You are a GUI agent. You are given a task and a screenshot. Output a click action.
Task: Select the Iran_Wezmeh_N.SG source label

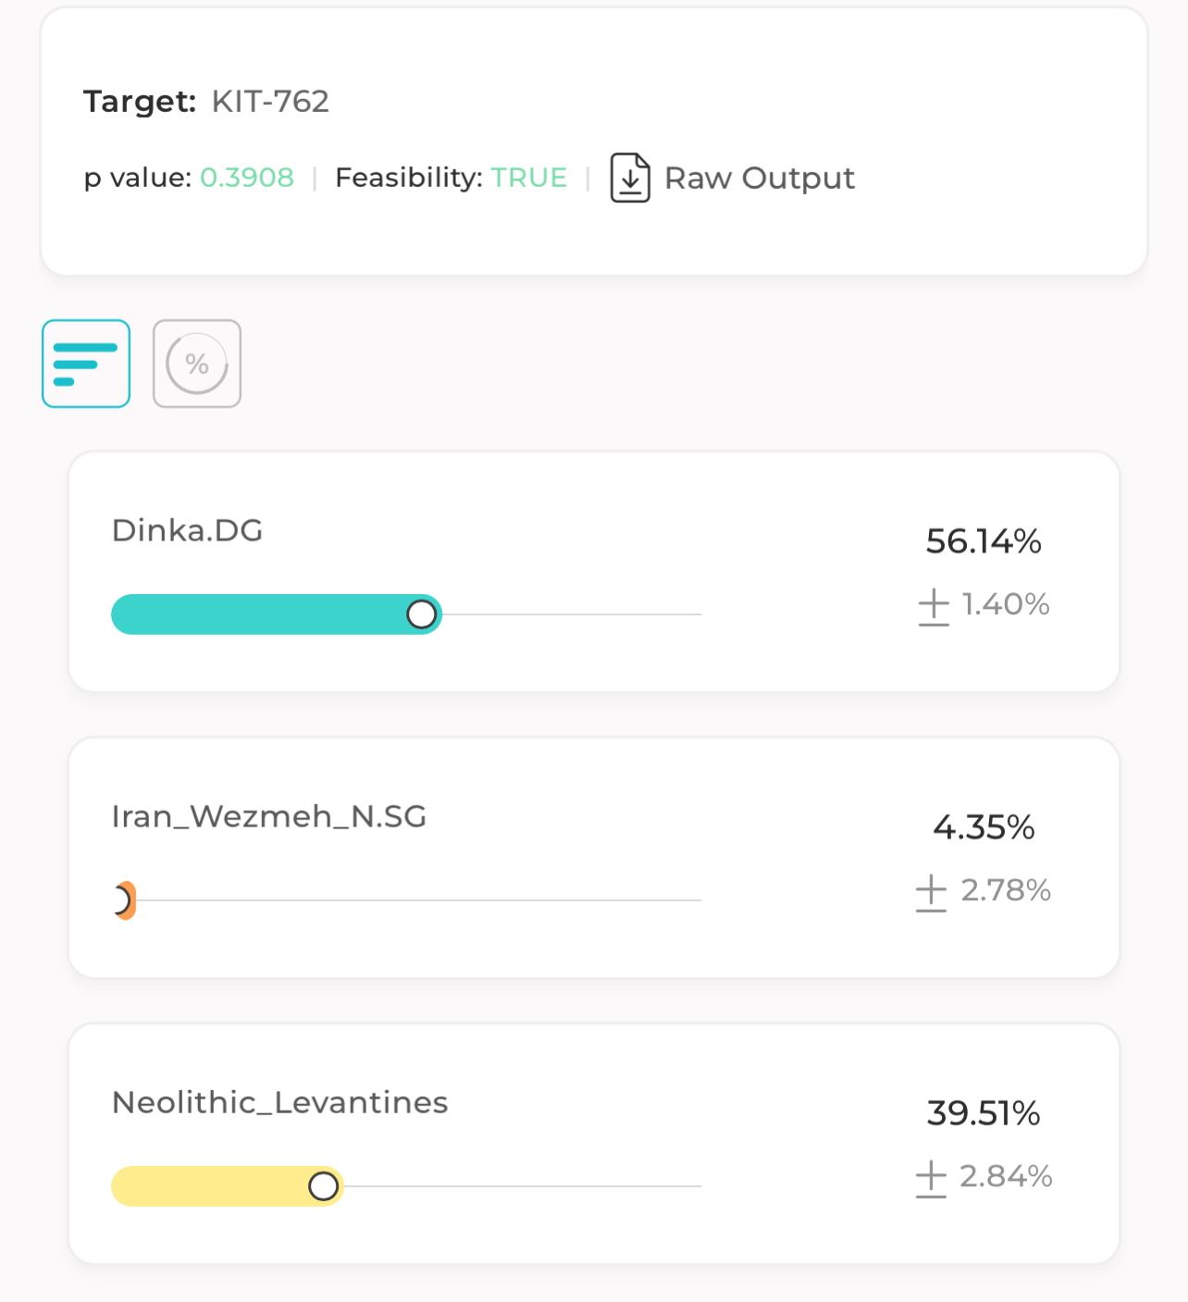tap(268, 816)
